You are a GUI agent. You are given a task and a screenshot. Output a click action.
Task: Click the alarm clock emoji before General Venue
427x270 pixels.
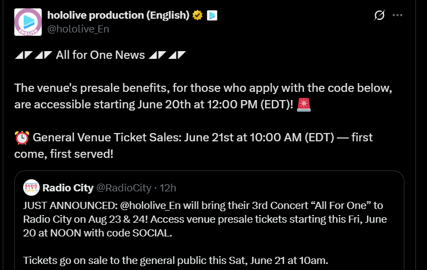(x=21, y=137)
